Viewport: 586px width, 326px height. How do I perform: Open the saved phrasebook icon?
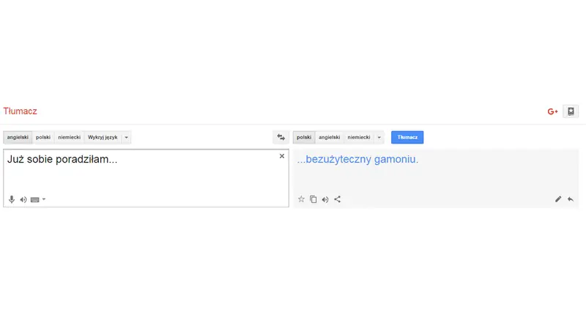pos(571,111)
